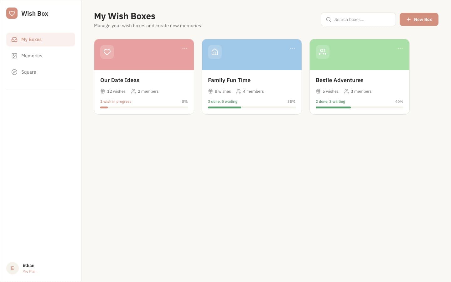Screen dimensions: 451x282
Task: Click the gift icon beside 12 wishes
Action: click(x=103, y=91)
